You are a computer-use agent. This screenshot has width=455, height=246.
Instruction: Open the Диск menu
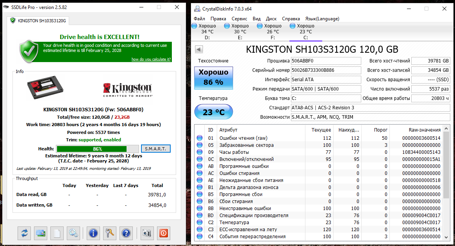pyautogui.click(x=271, y=19)
